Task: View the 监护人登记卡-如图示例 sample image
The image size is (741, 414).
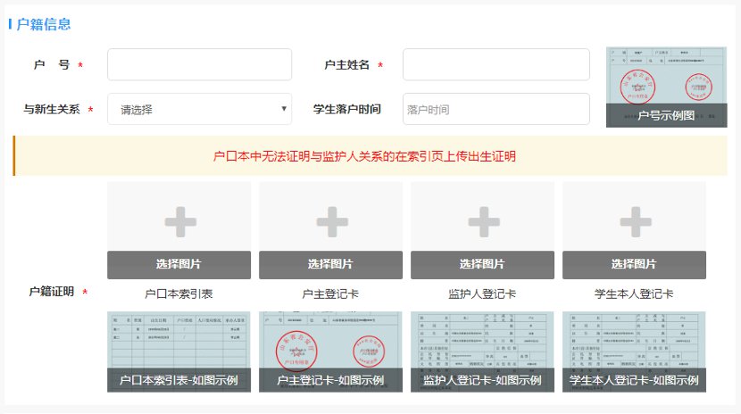Action: coord(482,352)
